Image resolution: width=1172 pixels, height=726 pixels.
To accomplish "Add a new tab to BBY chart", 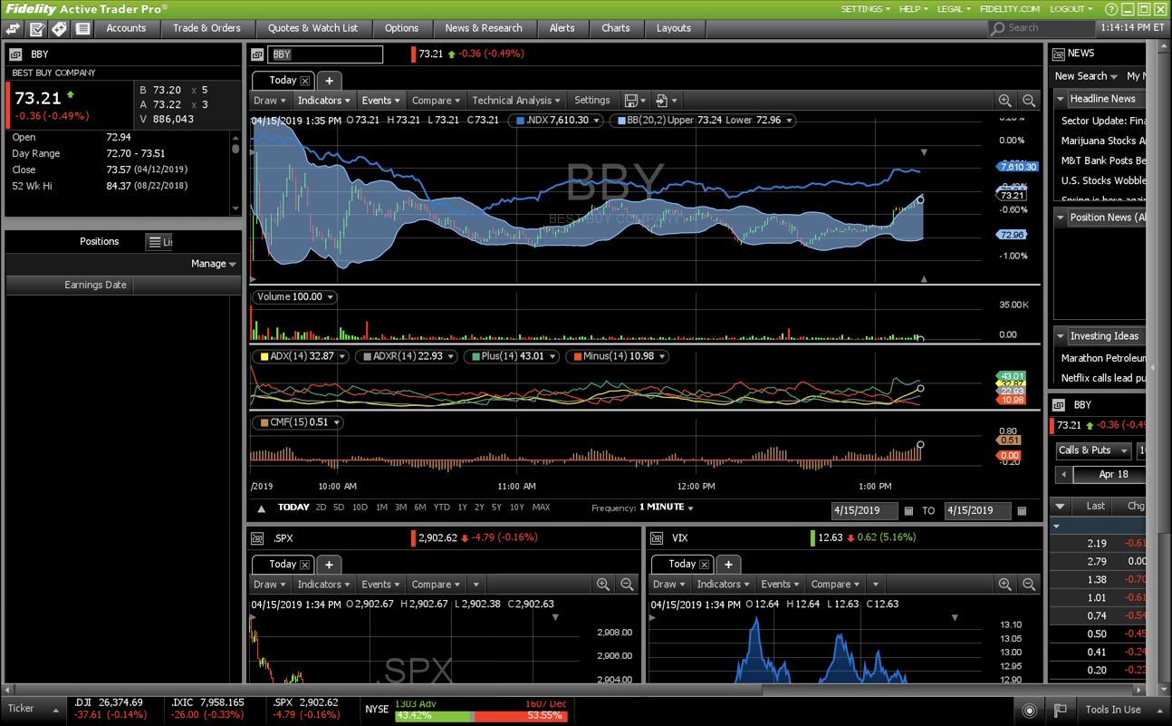I will point(329,81).
